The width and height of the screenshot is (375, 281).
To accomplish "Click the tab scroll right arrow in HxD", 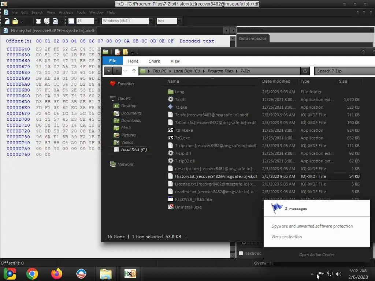I will tap(233, 31).
